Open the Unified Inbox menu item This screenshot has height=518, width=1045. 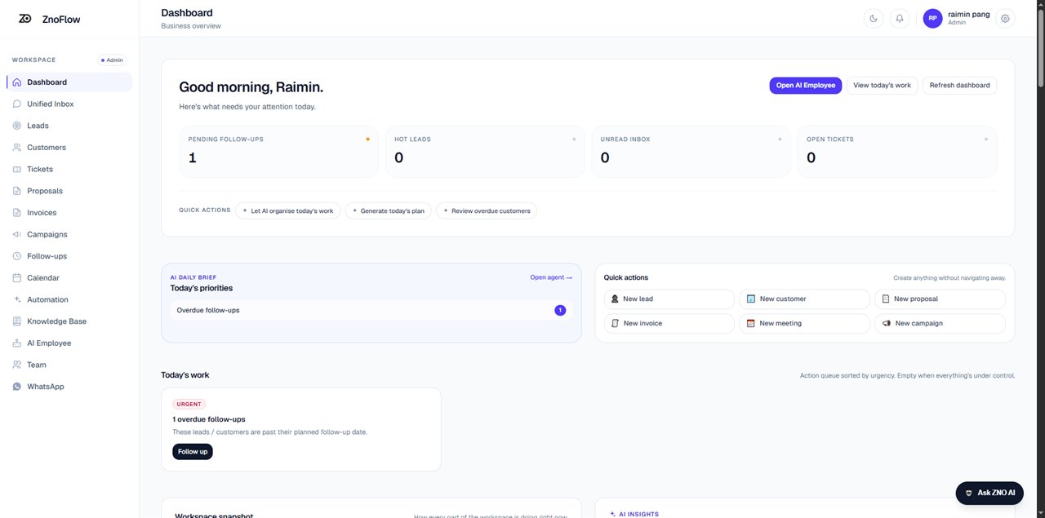pos(69,104)
